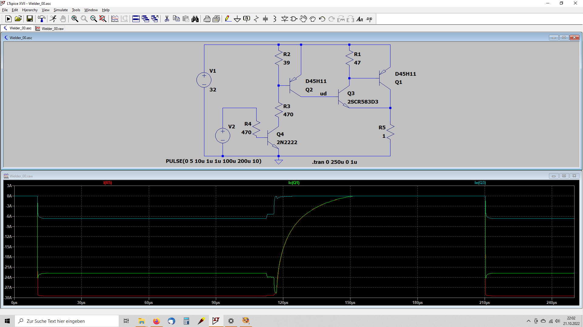Image resolution: width=583 pixels, height=327 pixels.
Task: Save the schematic with the floppy icon
Action: pyautogui.click(x=29, y=19)
